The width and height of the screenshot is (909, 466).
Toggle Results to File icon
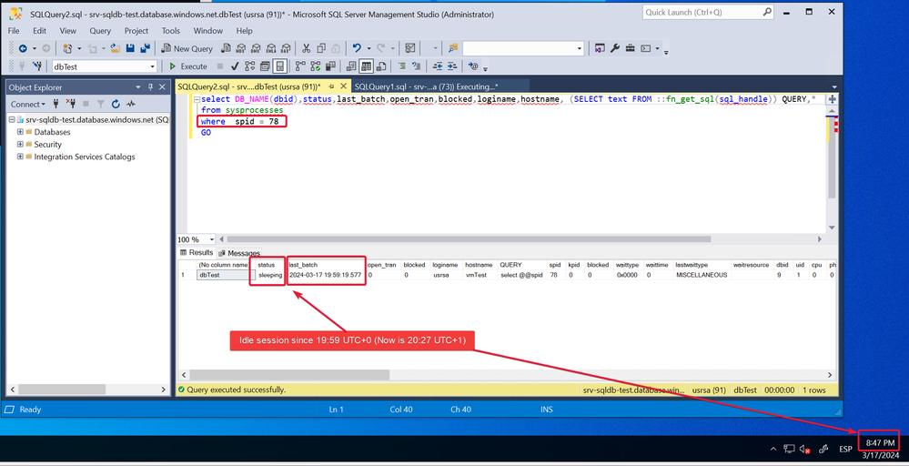pos(381,66)
